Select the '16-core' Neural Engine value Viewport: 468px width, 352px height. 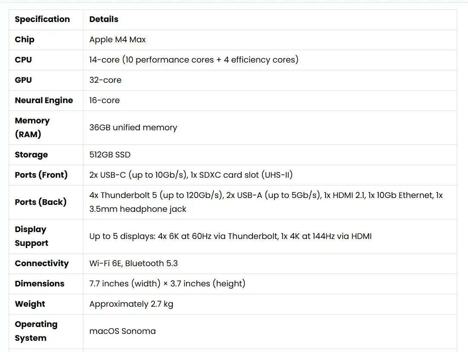(104, 101)
